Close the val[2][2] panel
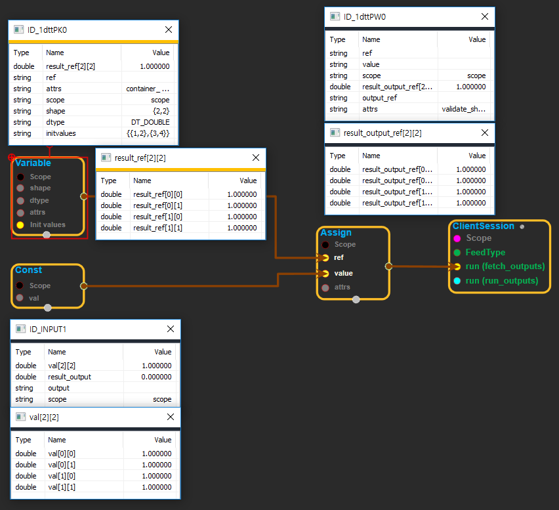 tap(170, 417)
